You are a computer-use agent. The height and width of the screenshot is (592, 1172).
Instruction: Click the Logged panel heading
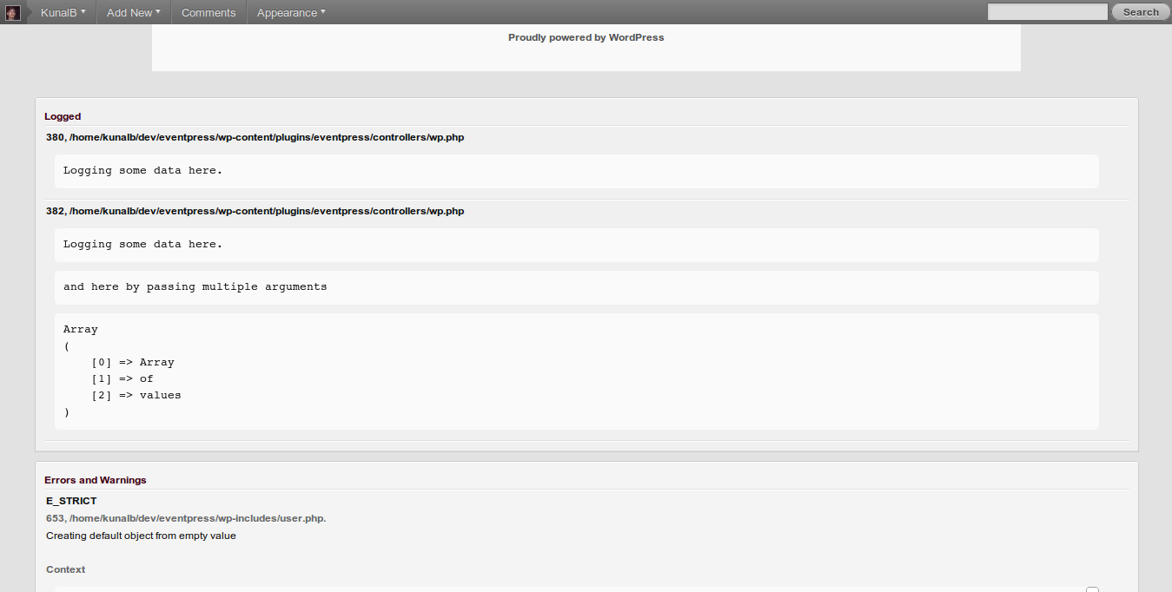(x=63, y=116)
